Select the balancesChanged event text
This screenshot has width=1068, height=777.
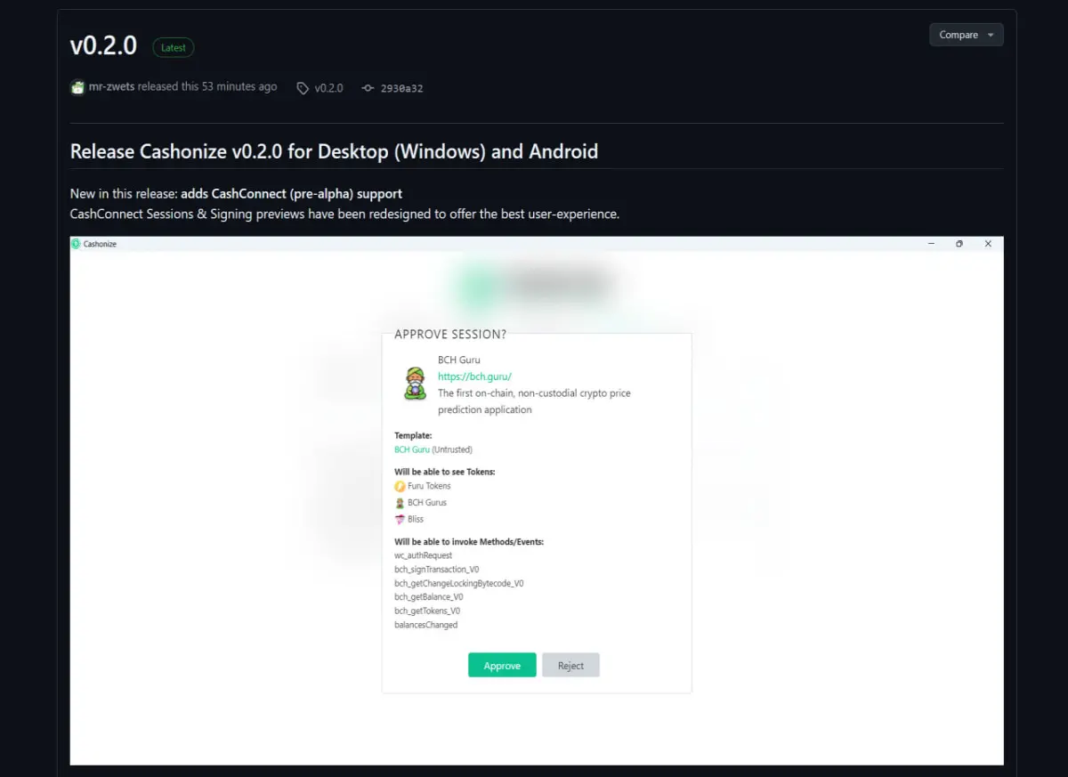tap(426, 625)
